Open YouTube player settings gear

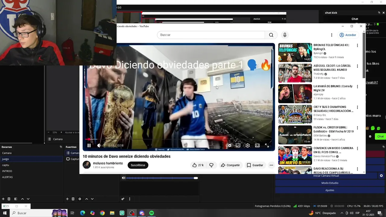pyautogui.click(x=248, y=145)
